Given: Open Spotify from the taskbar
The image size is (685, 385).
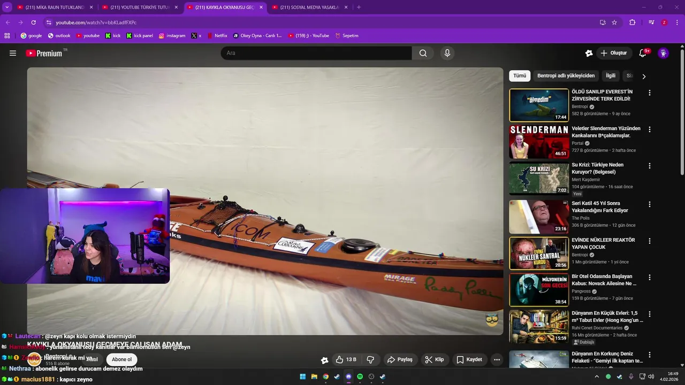Looking at the screenshot, I should coord(360,376).
